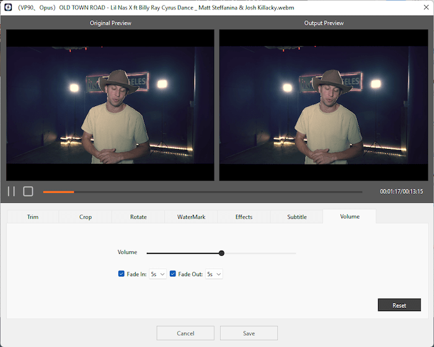This screenshot has height=347, width=434.
Task: Disable the Fade Out checkbox
Action: 173,274
